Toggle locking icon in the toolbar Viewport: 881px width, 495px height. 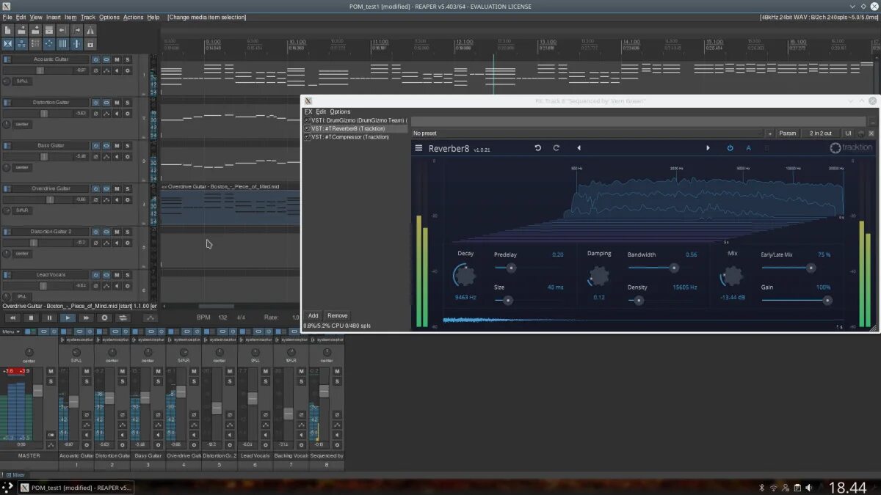click(x=90, y=44)
